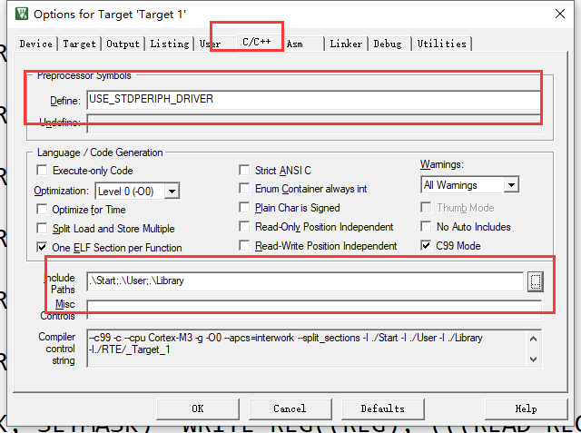This screenshot has width=581, height=433.
Task: Open the Warnings dropdown
Action: [x=511, y=185]
